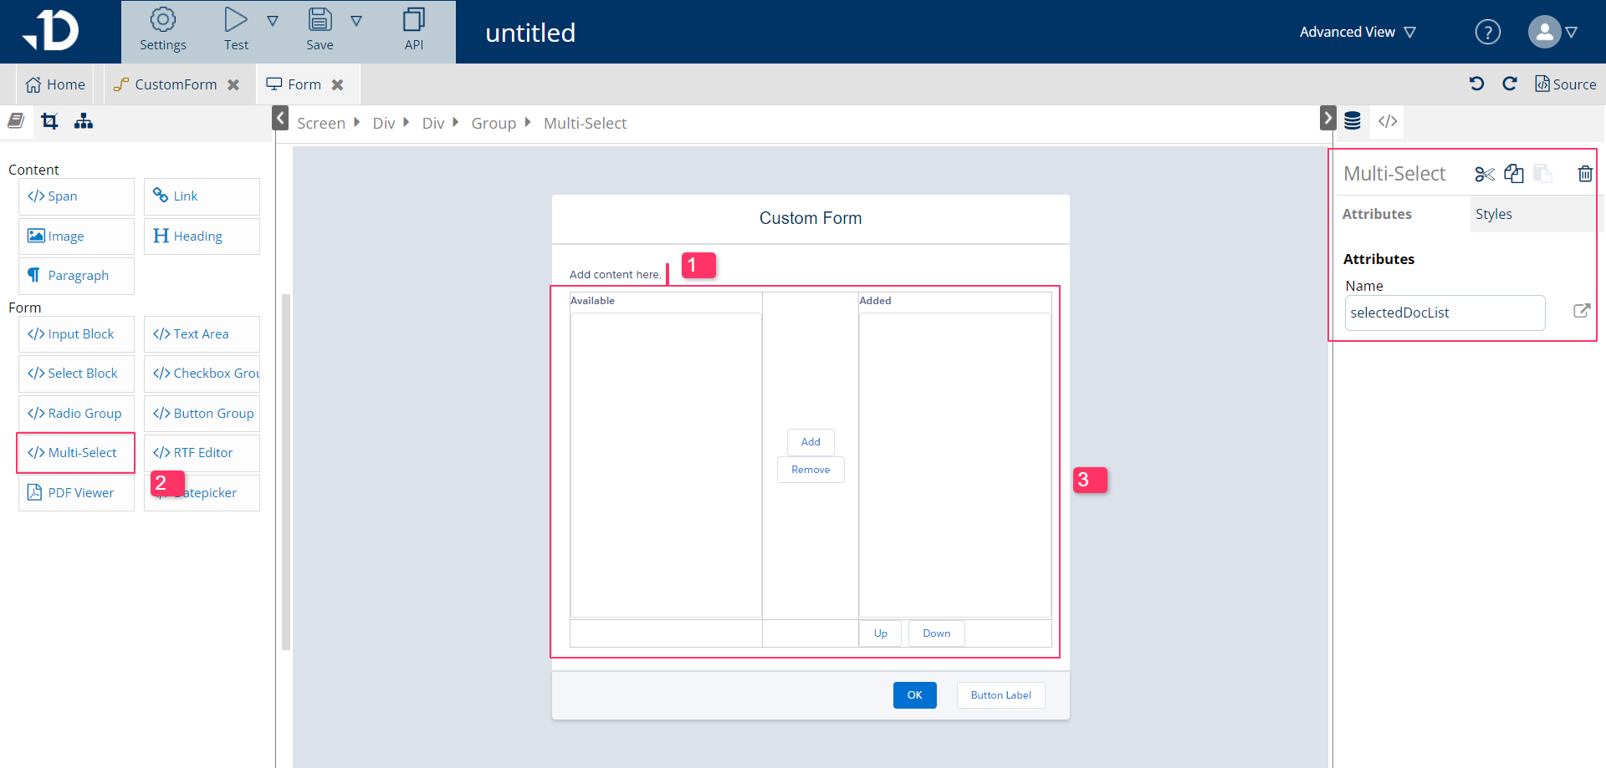
Task: Open the Advanced View dropdown
Action: pos(1357,32)
